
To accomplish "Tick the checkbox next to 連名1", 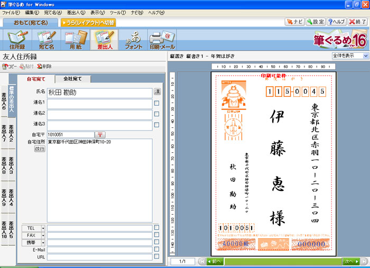I will click(x=156, y=103).
